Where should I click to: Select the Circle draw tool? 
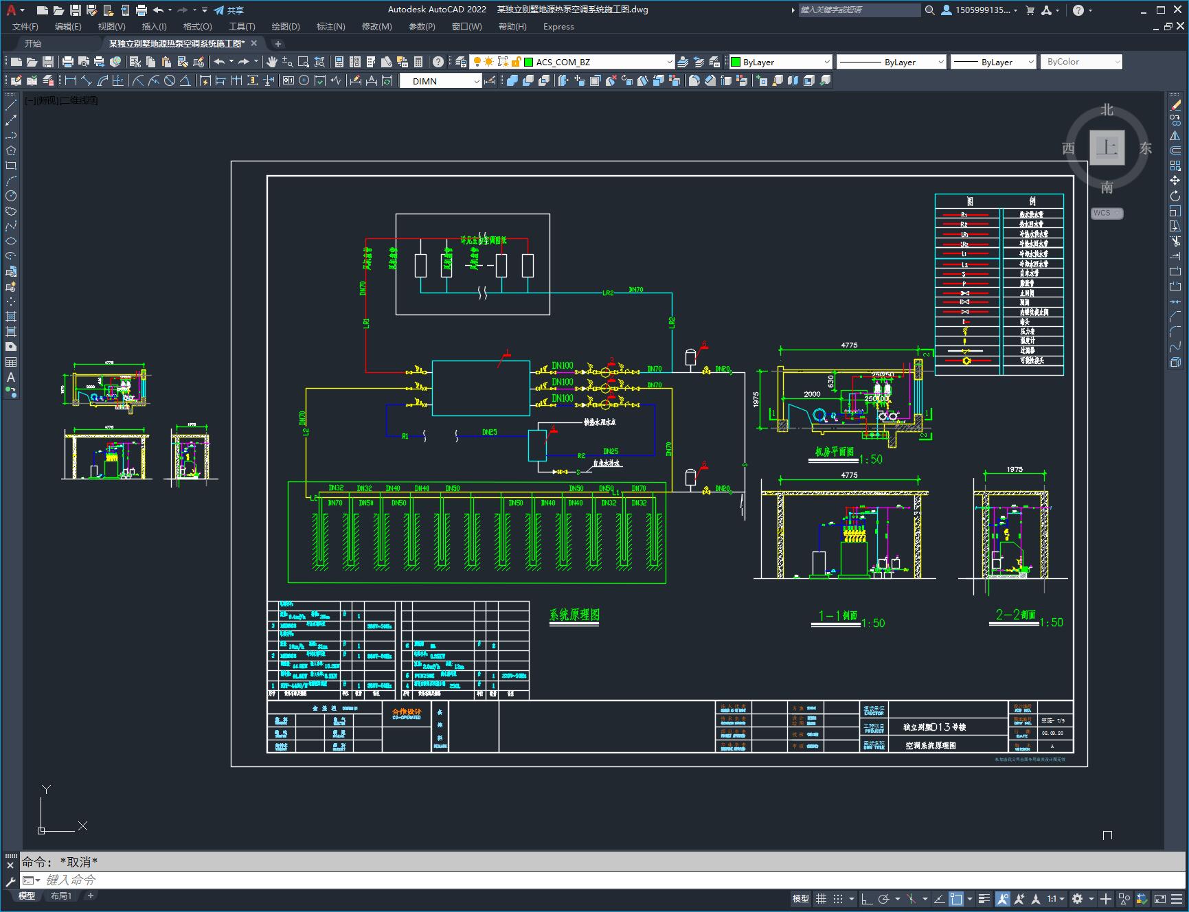[11, 196]
